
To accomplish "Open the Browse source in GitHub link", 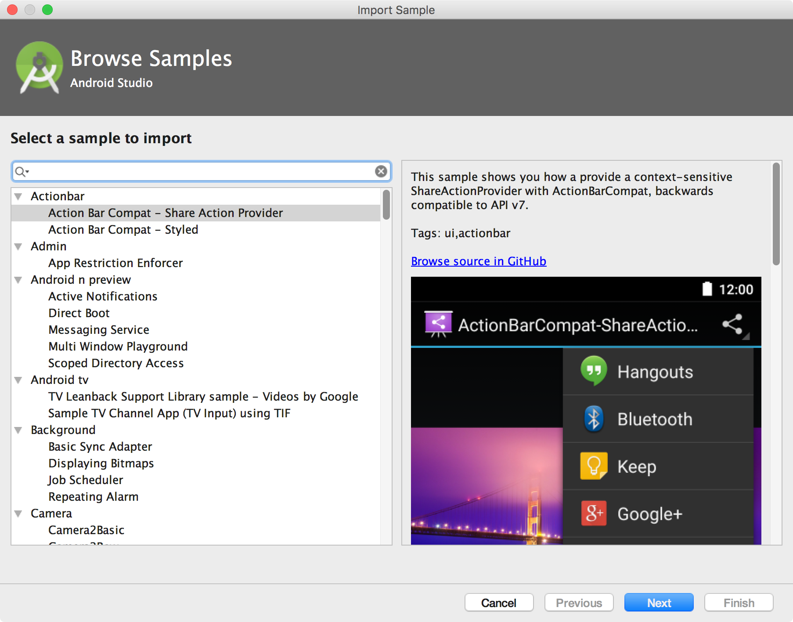I will click(478, 261).
